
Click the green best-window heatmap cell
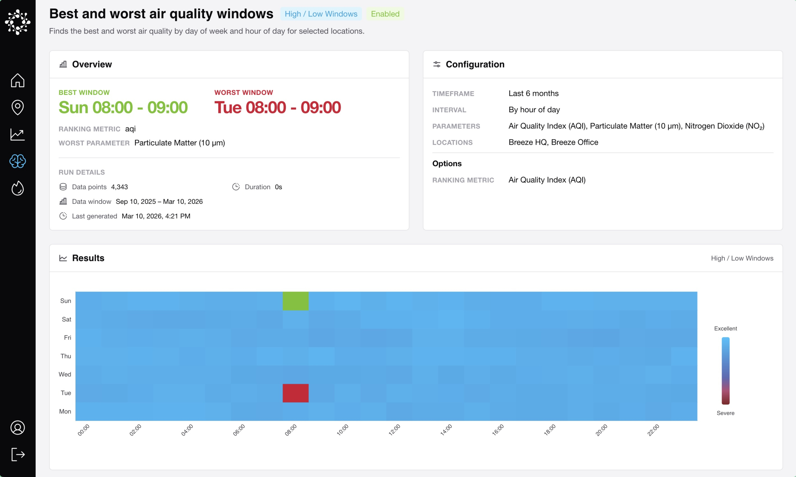click(295, 301)
